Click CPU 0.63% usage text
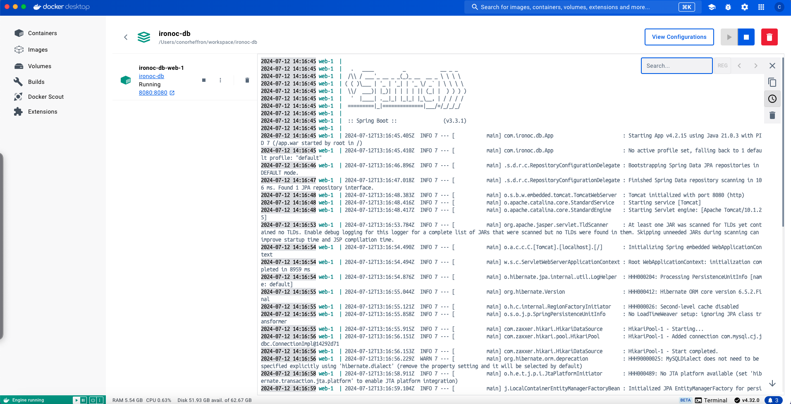 [158, 400]
